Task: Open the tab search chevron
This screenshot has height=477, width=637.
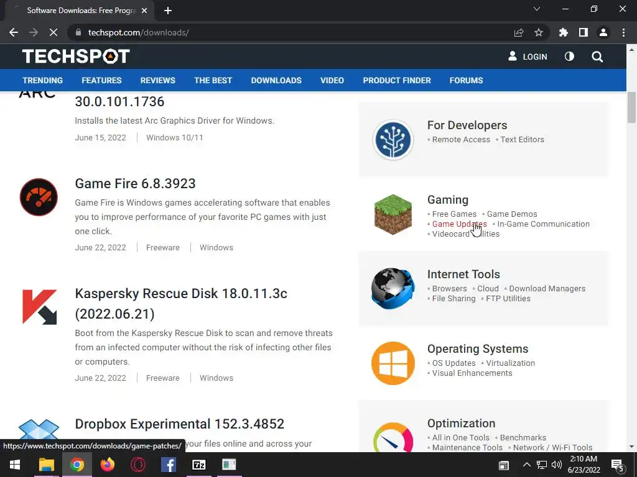Action: point(537,9)
